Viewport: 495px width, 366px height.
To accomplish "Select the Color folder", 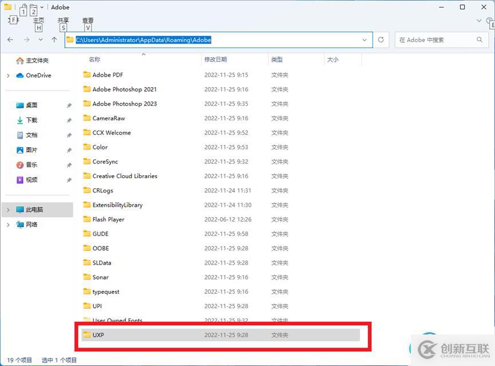I will [100, 147].
